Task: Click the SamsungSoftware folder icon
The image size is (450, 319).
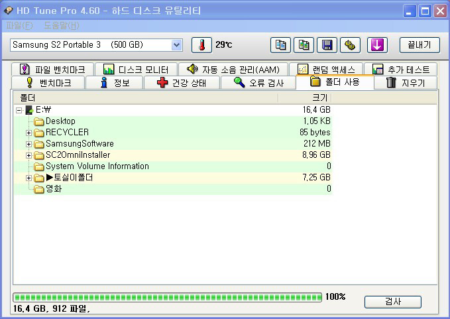Action: [38, 144]
